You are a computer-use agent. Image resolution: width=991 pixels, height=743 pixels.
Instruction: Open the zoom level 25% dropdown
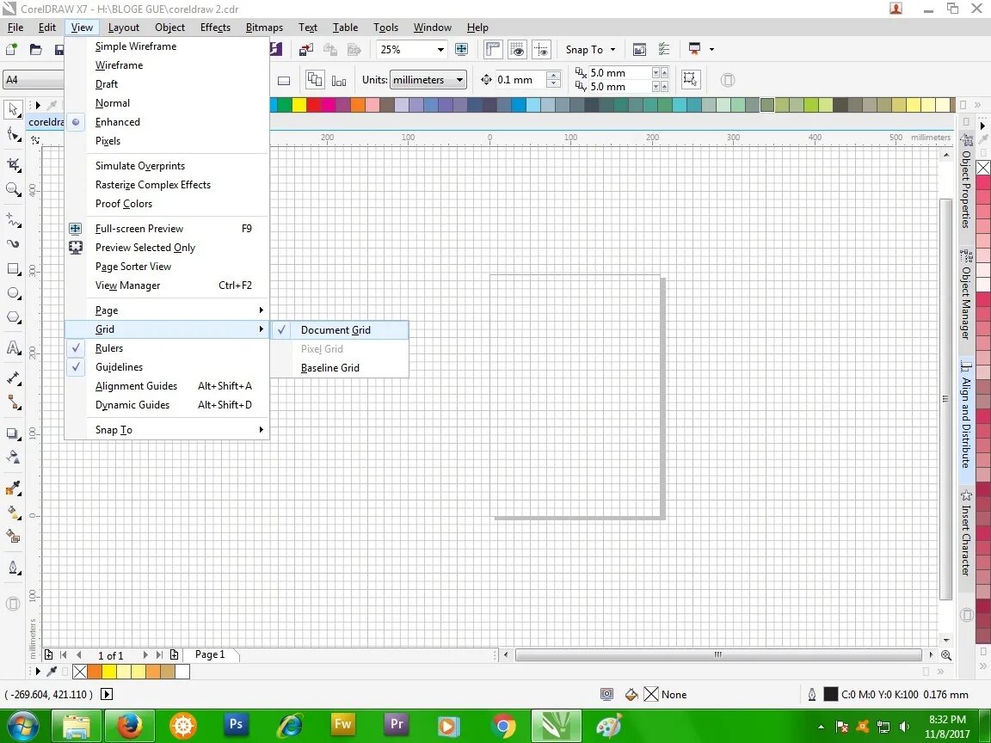[x=440, y=49]
